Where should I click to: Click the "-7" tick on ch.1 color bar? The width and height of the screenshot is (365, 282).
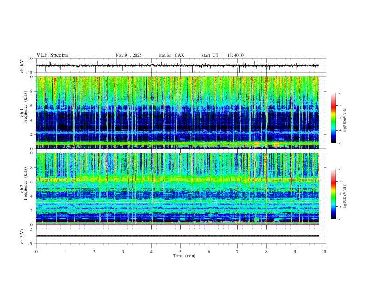point(340,143)
